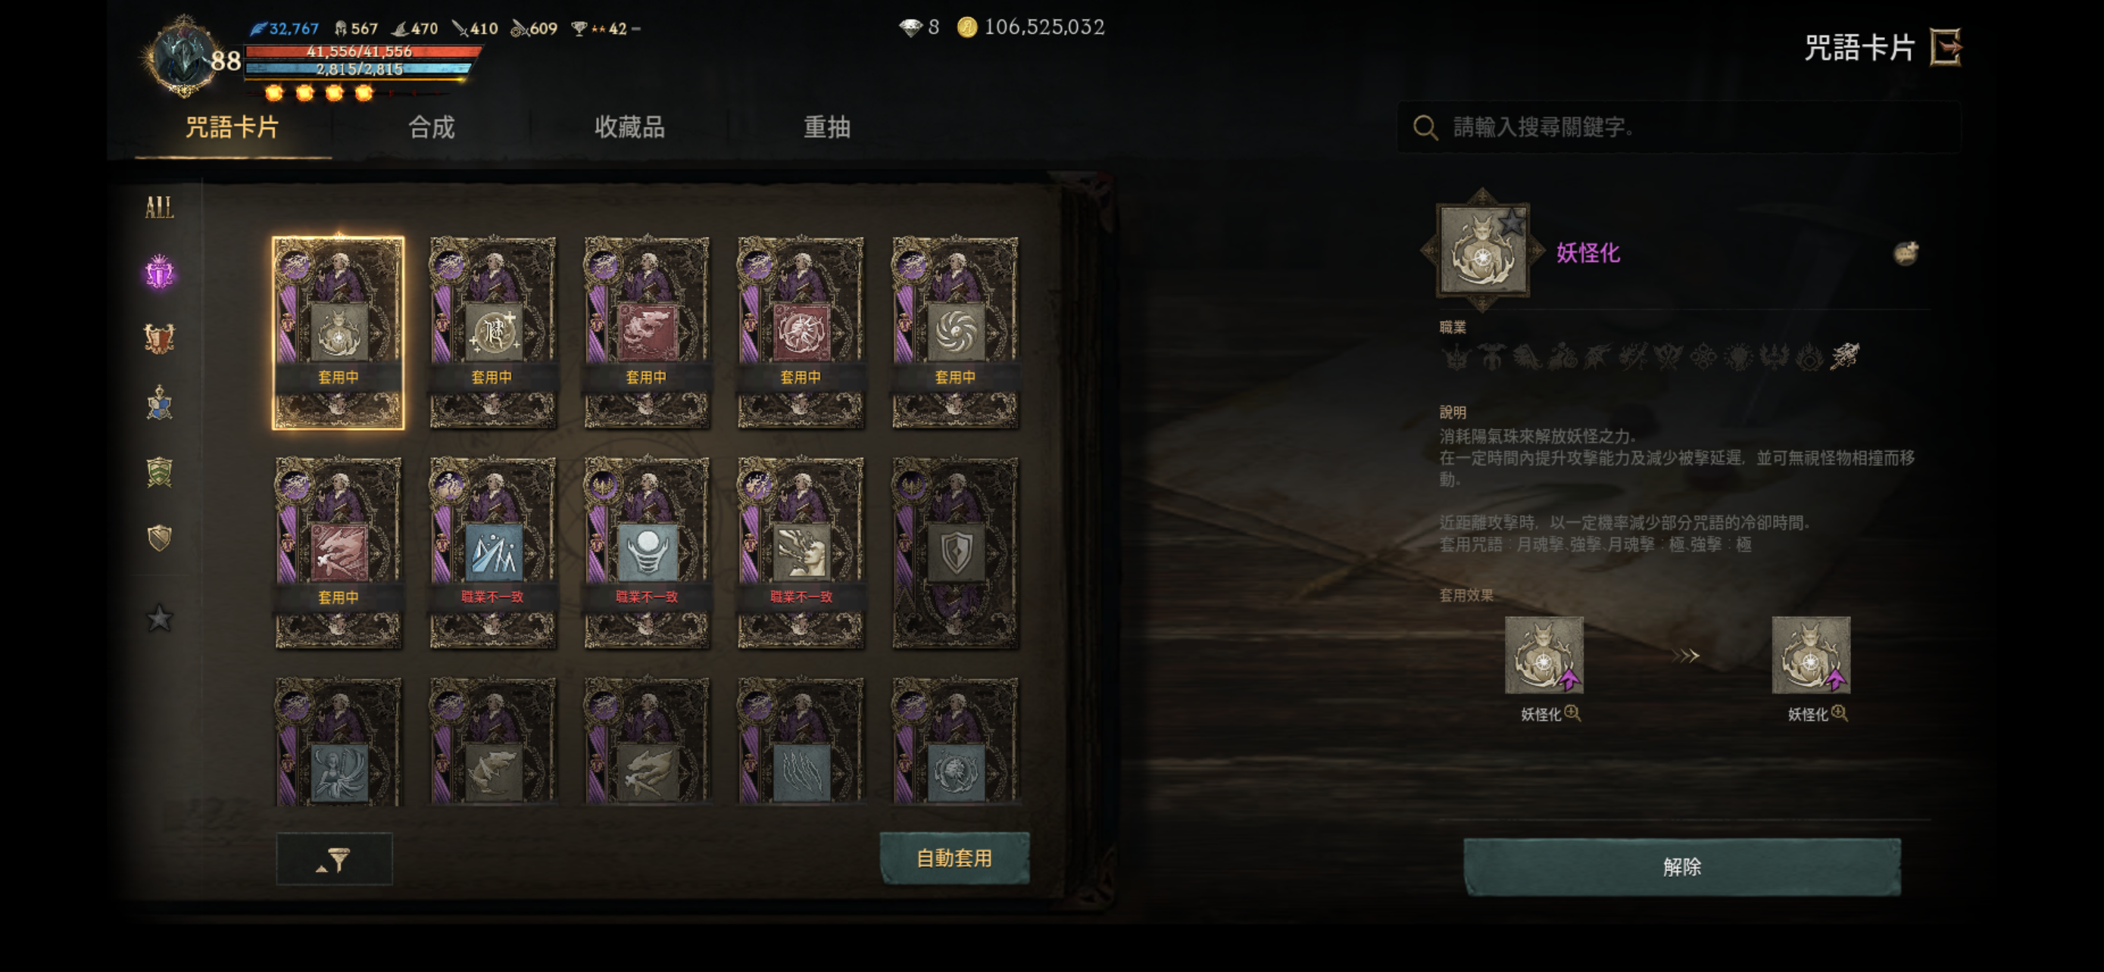2104x972 pixels.
Task: Expand first 妖怪化 effect detail magnifier
Action: point(1572,713)
